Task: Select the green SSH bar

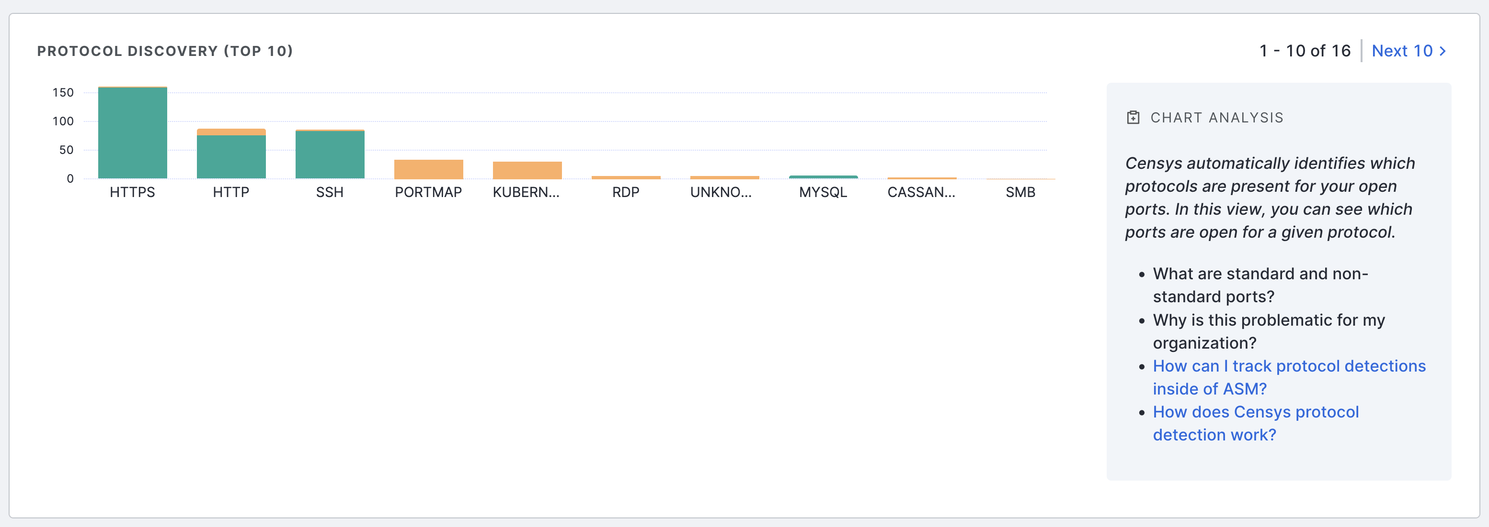Action: pyautogui.click(x=330, y=154)
